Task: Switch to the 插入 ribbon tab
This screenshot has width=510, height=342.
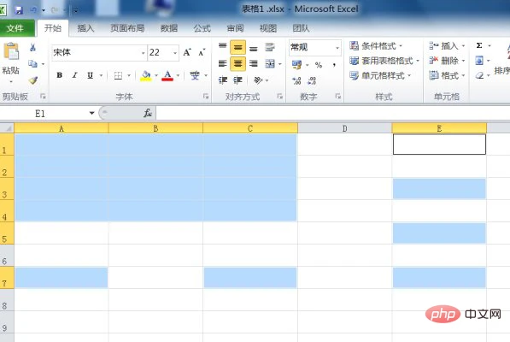Action: coord(85,28)
